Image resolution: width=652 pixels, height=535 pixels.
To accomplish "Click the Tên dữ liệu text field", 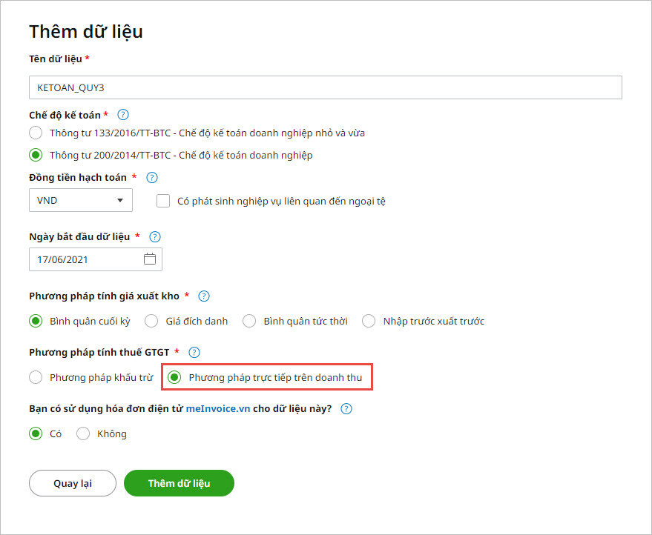I will 325,87.
